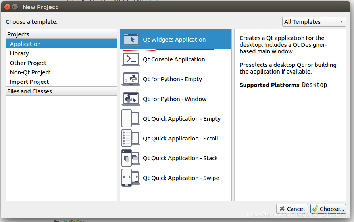Click the Qt Quick Application Stack icon
Viewport: 354px width, 222px height.
(131, 158)
